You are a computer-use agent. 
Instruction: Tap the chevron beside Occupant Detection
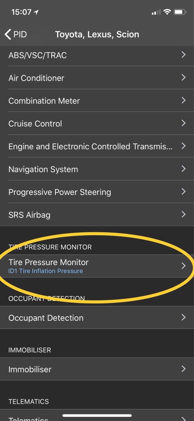tap(184, 317)
